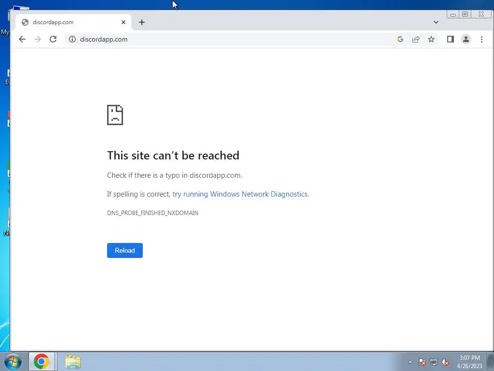Open Windows Explorer from the taskbar
Screen dimensions: 494x371
point(73,362)
